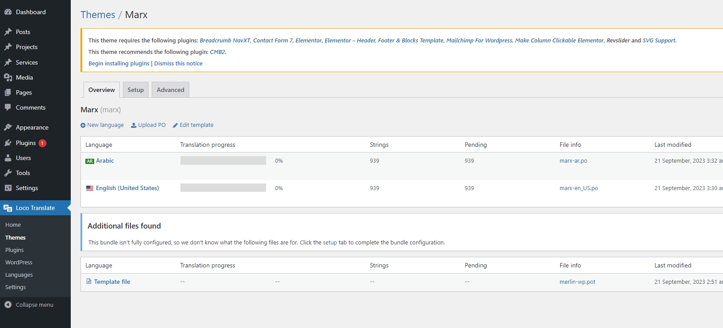This screenshot has width=723, height=328.
Task: Open the Advanced tab
Action: [170, 90]
